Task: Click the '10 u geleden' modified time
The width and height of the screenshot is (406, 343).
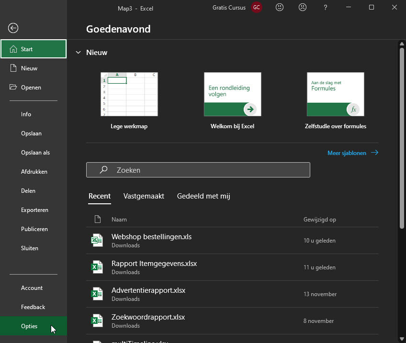Action: [x=319, y=240]
